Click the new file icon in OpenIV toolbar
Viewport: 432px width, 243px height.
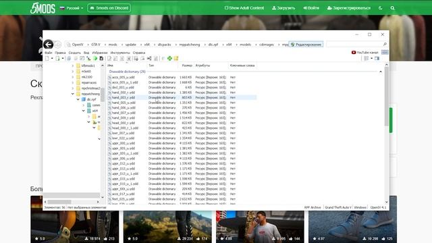coord(47,59)
